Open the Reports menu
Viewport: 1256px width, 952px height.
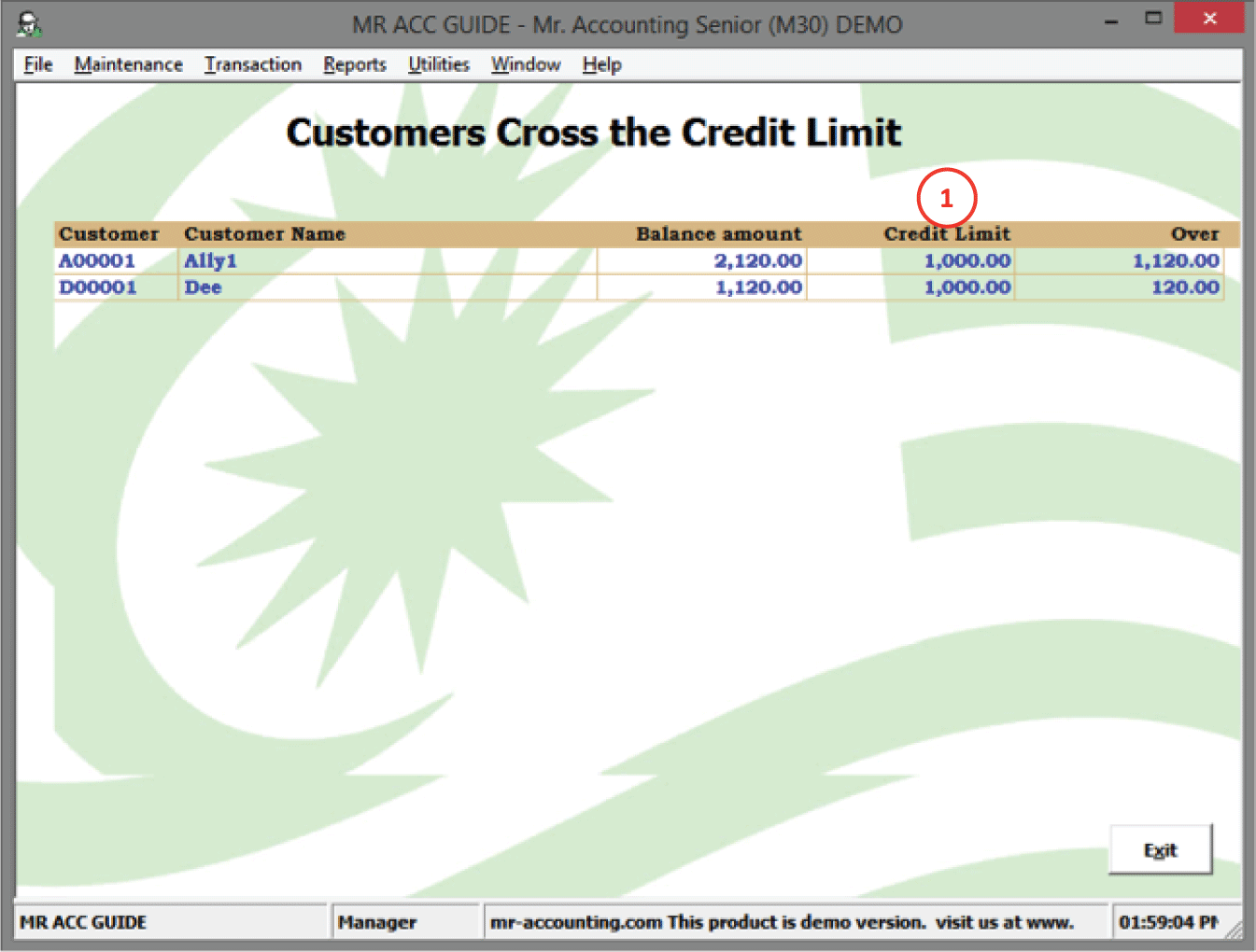click(355, 64)
